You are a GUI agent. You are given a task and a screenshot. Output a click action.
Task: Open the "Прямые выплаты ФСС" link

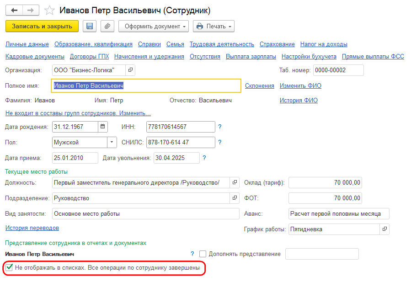tap(373, 56)
